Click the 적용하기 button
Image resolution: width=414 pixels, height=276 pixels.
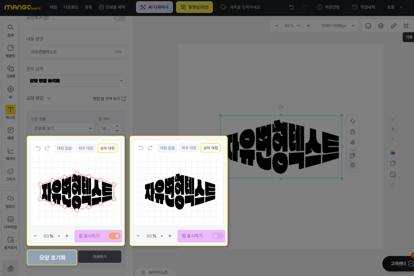pos(99,257)
